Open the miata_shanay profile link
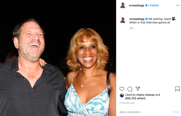181x116 pixels. [x=145, y=95]
